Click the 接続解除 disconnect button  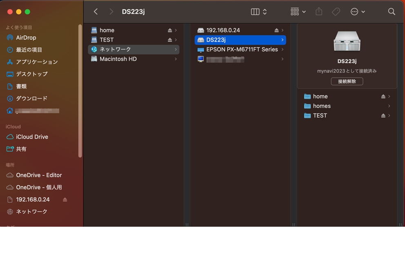point(347,82)
